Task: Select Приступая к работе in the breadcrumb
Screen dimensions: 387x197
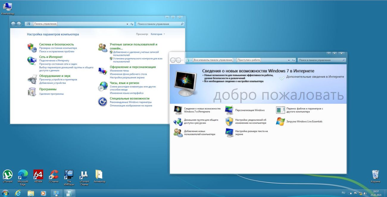Action: 248,60
